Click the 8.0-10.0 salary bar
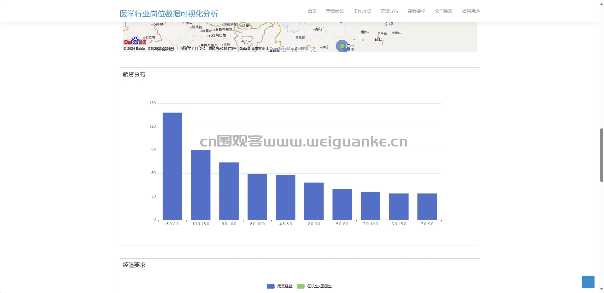604x293 pixels. pyautogui.click(x=229, y=191)
